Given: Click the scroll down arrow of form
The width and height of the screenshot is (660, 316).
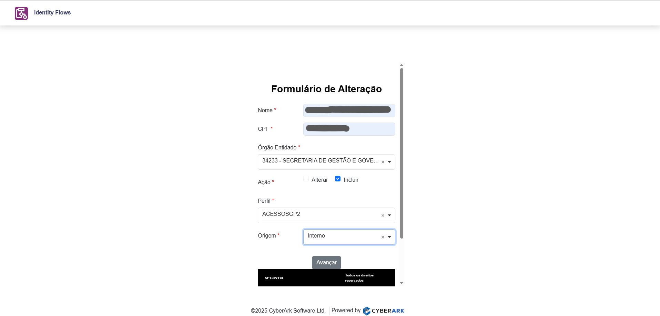Looking at the screenshot, I should click(402, 283).
